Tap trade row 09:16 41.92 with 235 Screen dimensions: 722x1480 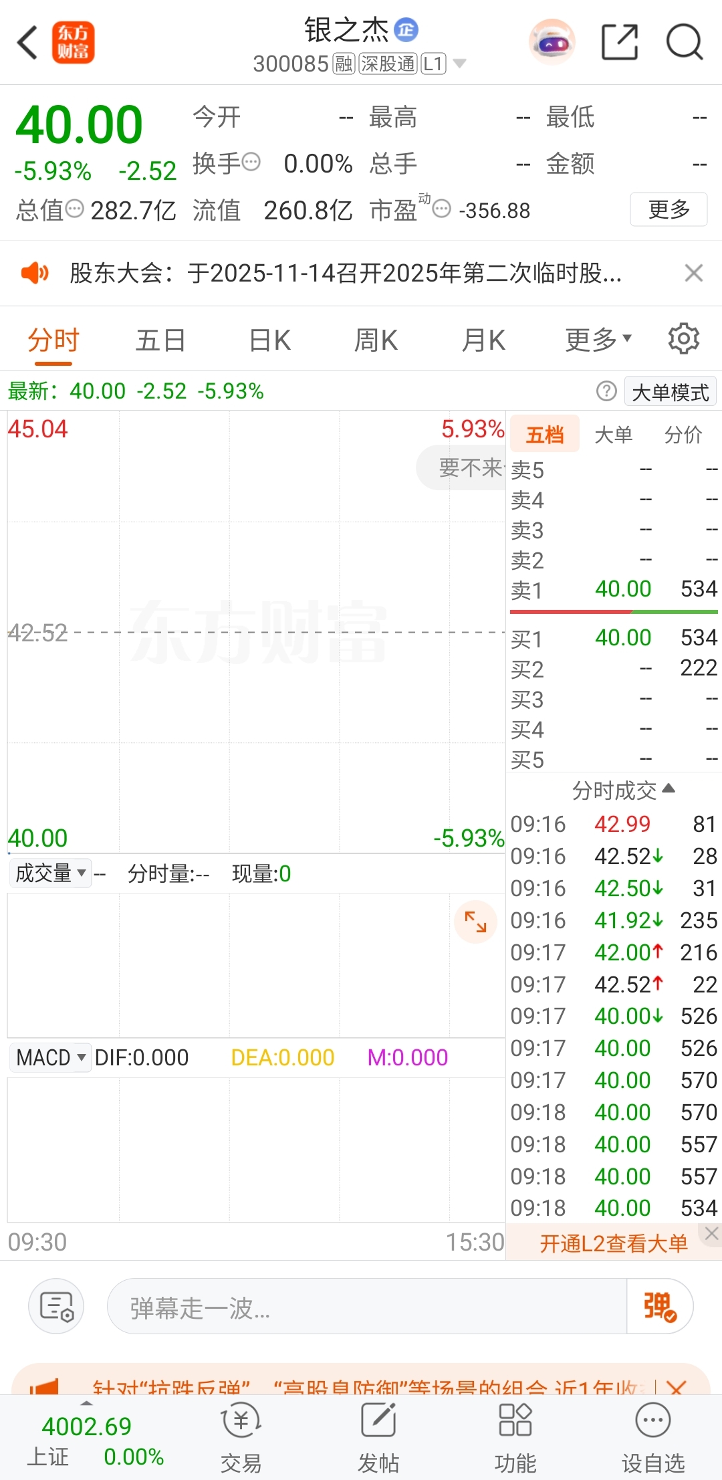pos(614,920)
